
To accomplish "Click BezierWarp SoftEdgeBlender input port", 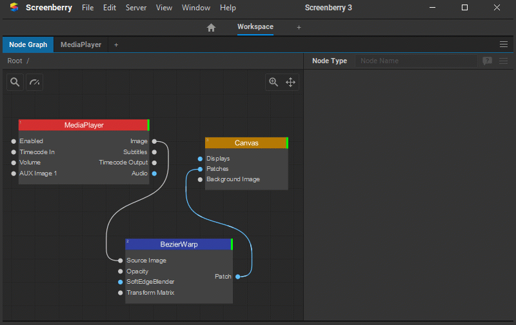I will pos(121,282).
